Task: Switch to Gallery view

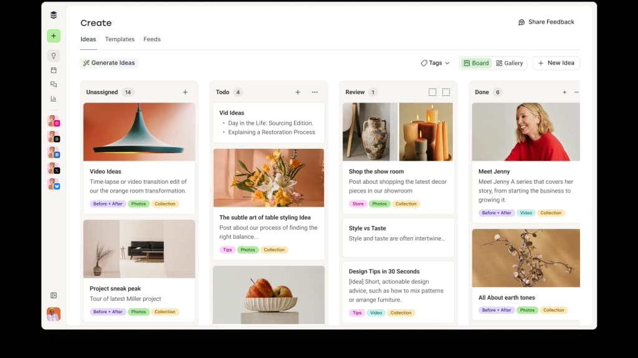Action: coord(510,63)
